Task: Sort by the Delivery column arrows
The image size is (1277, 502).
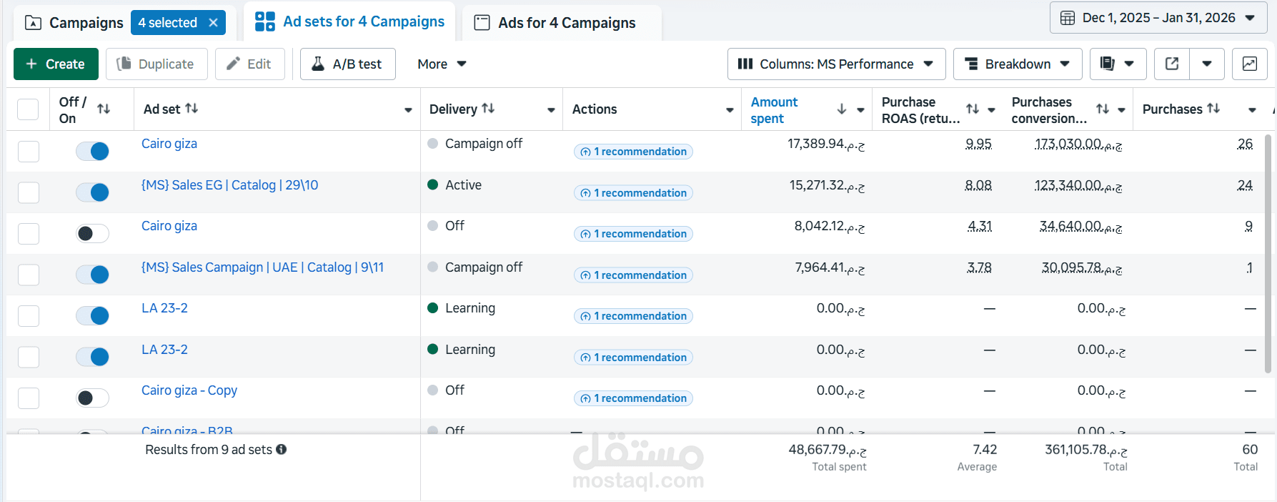Action: (x=488, y=109)
